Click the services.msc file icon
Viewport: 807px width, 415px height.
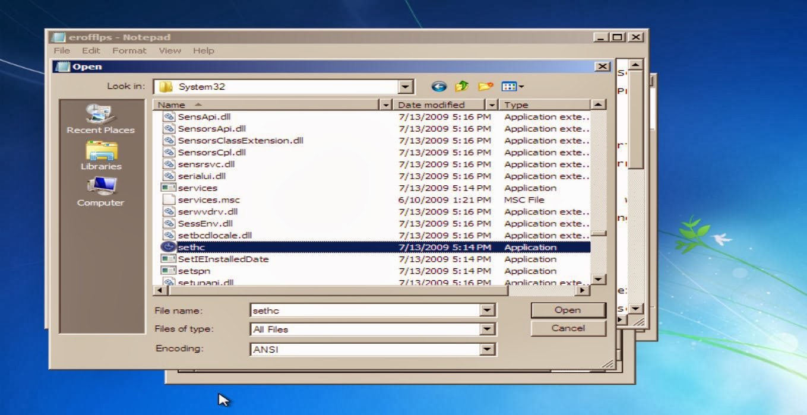click(169, 199)
